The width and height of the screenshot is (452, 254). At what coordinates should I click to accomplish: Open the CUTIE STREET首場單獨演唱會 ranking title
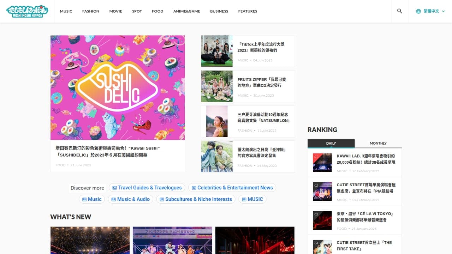366,188
